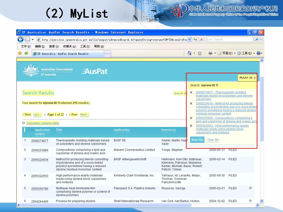This screenshot has height=212, width=283.
Task: Click the AusPat logo
Action: click(95, 71)
